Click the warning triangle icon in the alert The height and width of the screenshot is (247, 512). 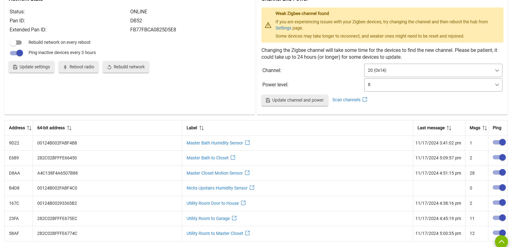point(268,25)
